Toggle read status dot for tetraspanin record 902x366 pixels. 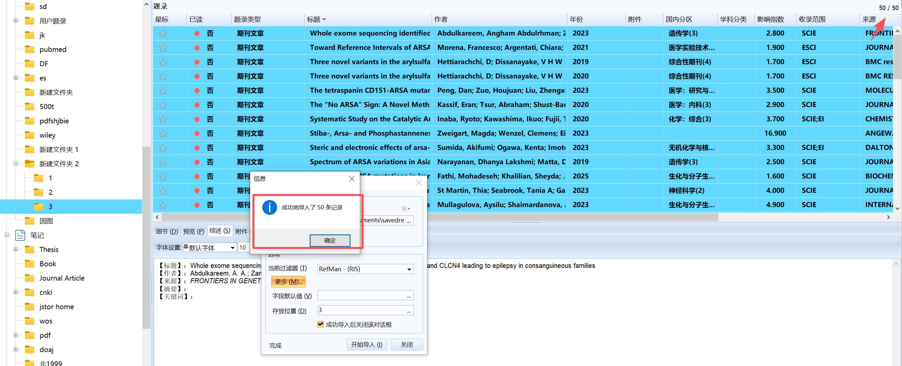pyautogui.click(x=197, y=91)
